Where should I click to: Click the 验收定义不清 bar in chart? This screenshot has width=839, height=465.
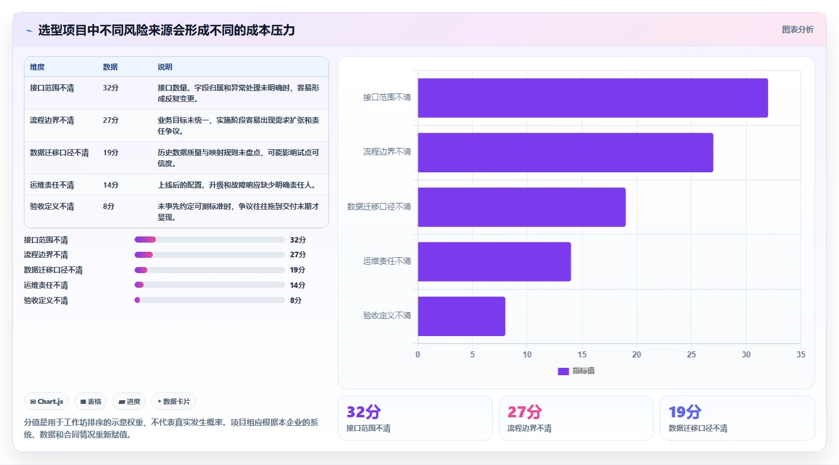[x=462, y=316]
